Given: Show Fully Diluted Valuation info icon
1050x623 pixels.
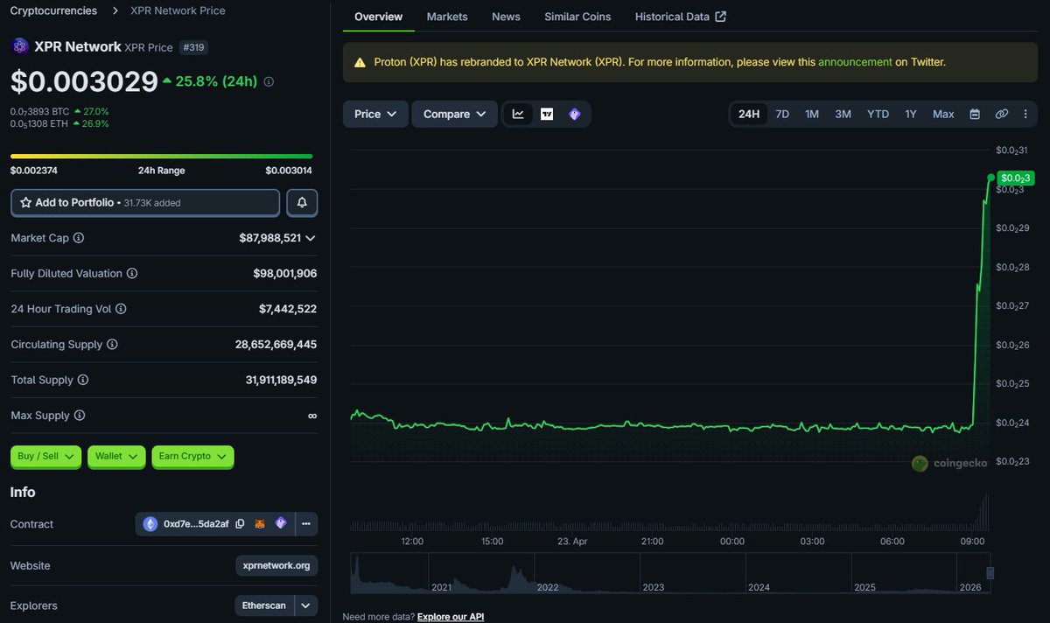Looking at the screenshot, I should click(132, 274).
